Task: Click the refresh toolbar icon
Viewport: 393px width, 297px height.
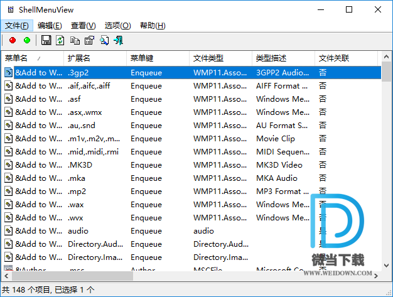Action: [x=60, y=40]
